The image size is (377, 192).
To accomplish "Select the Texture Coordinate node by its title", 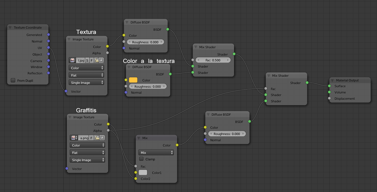I will click(28, 28).
